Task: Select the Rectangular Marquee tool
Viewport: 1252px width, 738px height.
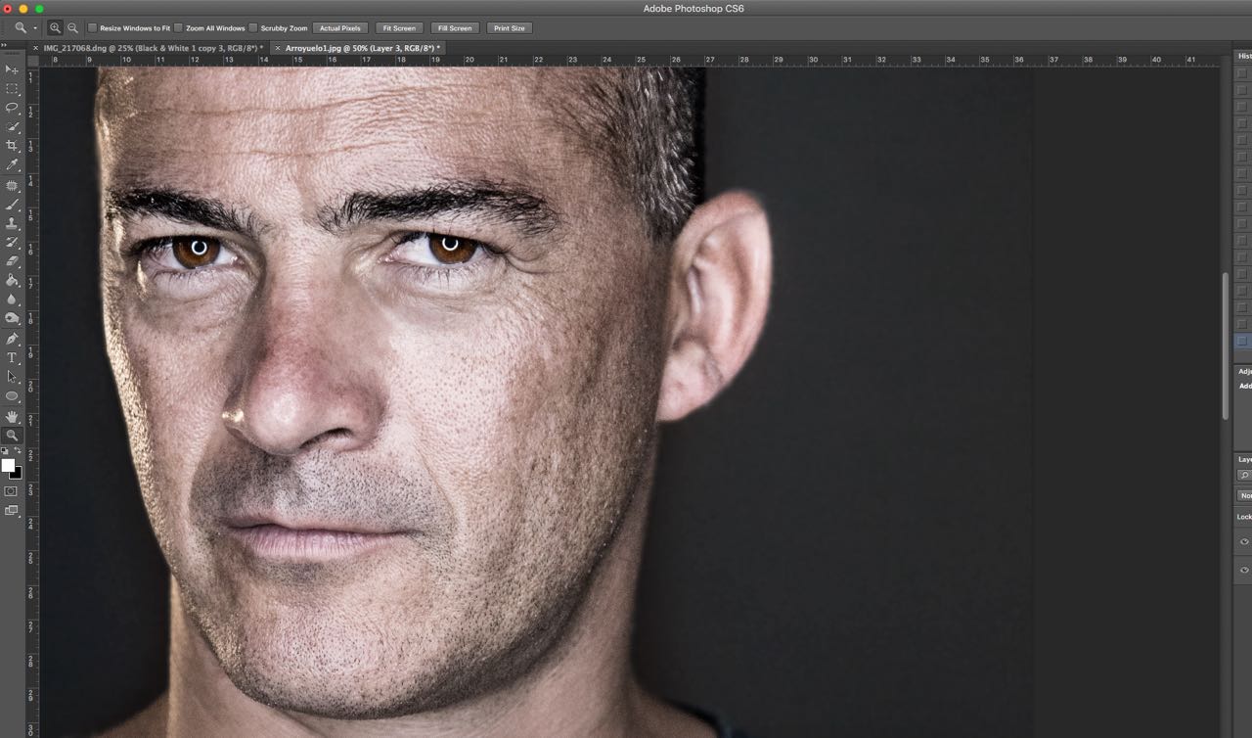Action: coord(12,89)
